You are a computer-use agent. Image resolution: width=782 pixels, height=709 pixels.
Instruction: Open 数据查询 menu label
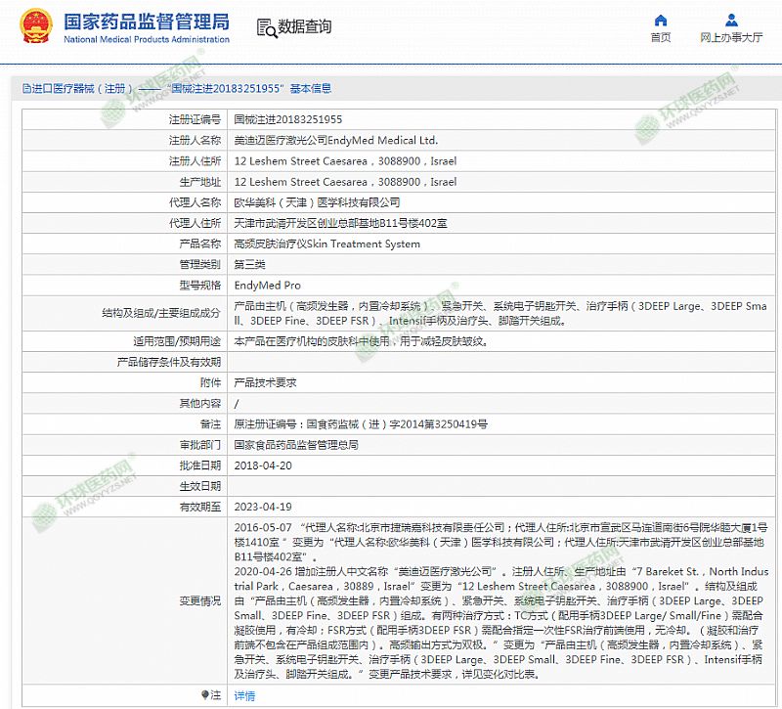pos(304,27)
